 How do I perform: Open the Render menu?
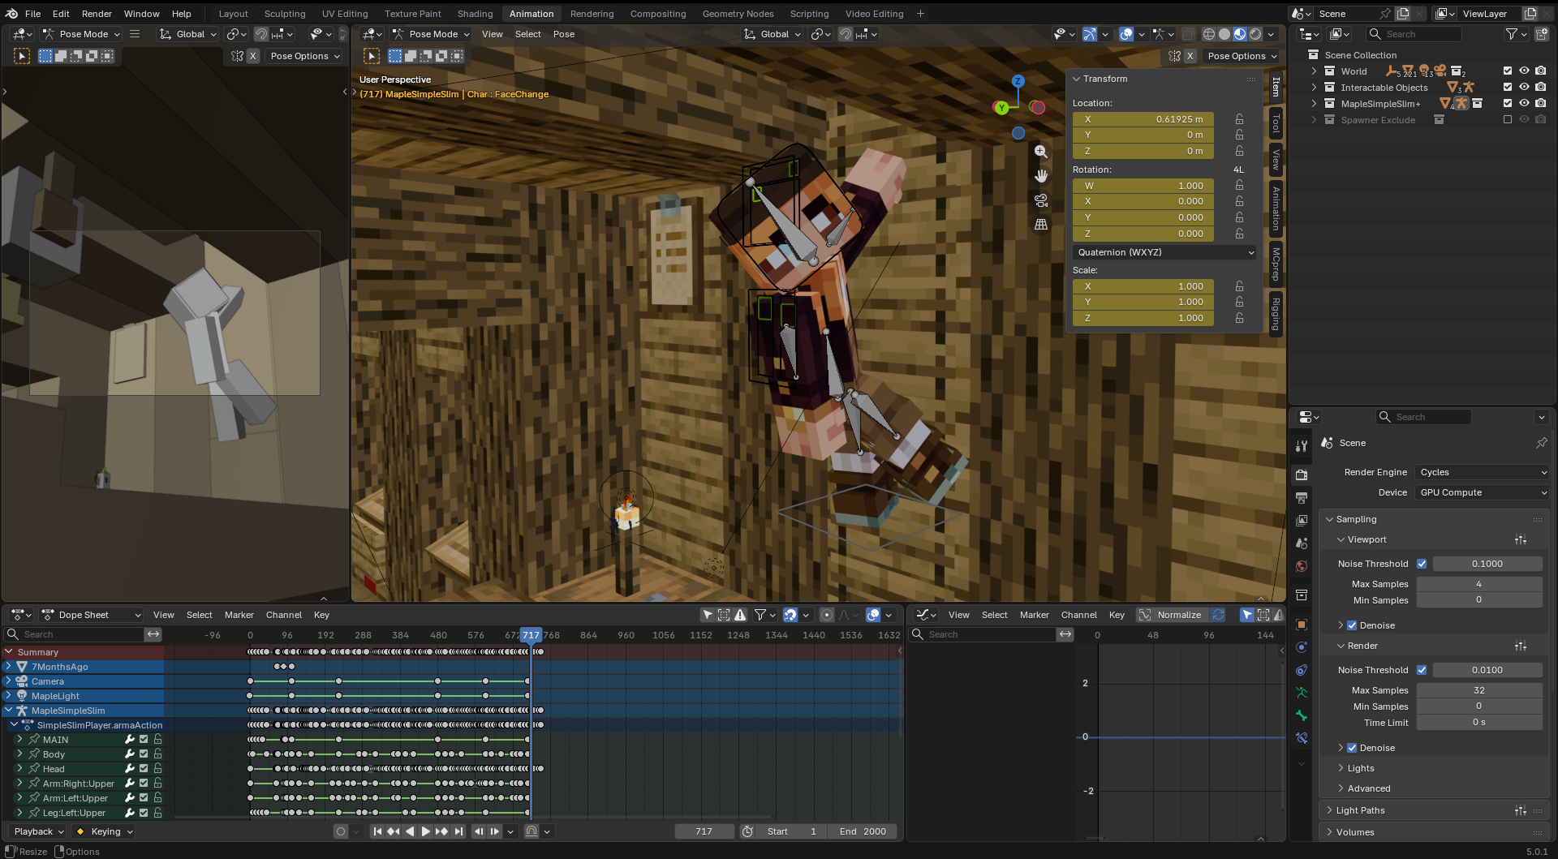pyautogui.click(x=97, y=14)
